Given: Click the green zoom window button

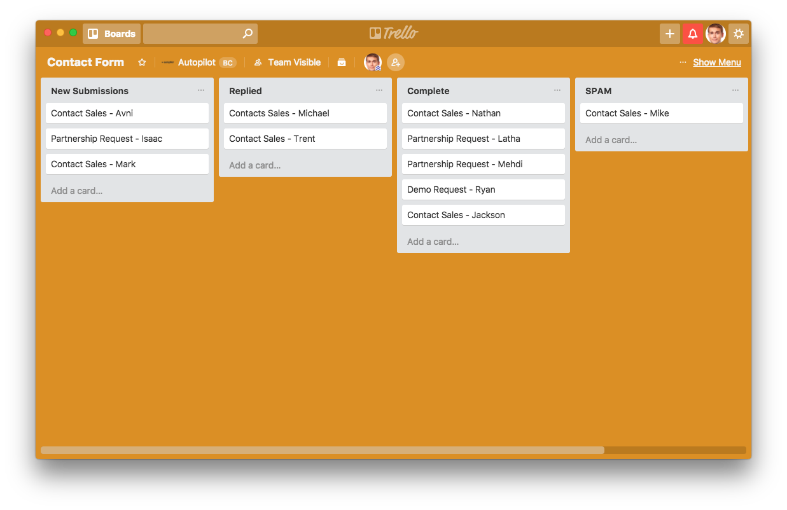Looking at the screenshot, I should click(x=73, y=32).
